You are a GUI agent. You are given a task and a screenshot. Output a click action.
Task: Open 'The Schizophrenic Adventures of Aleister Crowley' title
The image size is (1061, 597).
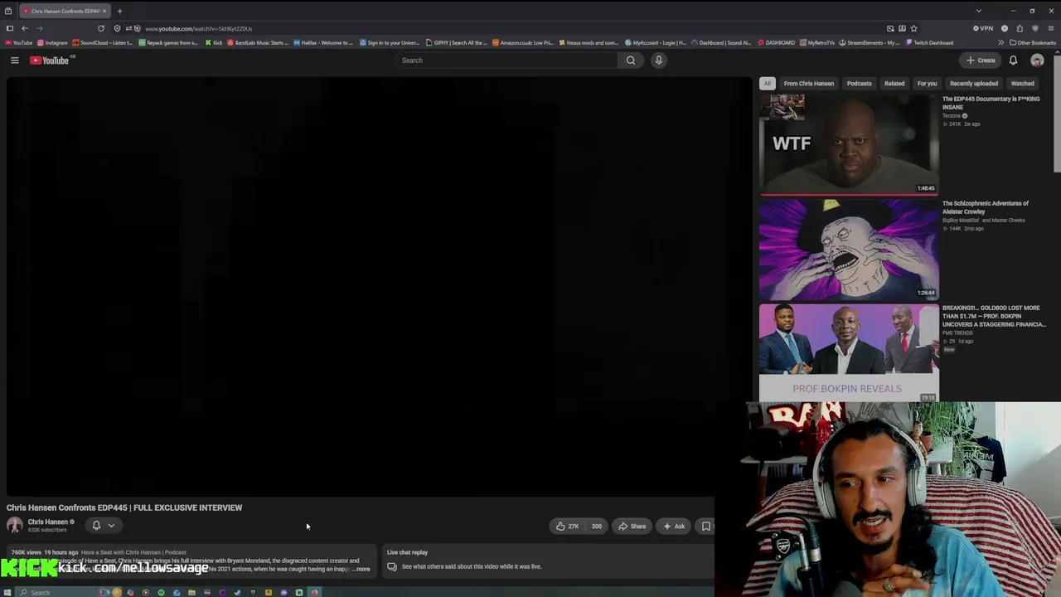point(985,207)
